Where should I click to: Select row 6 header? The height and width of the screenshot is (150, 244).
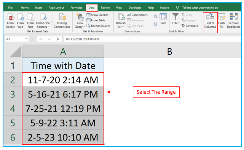click(x=13, y=137)
